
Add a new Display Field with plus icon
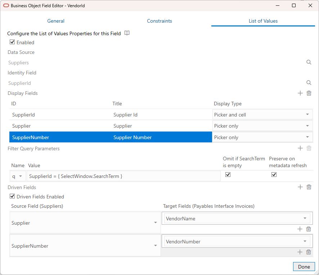click(x=300, y=93)
